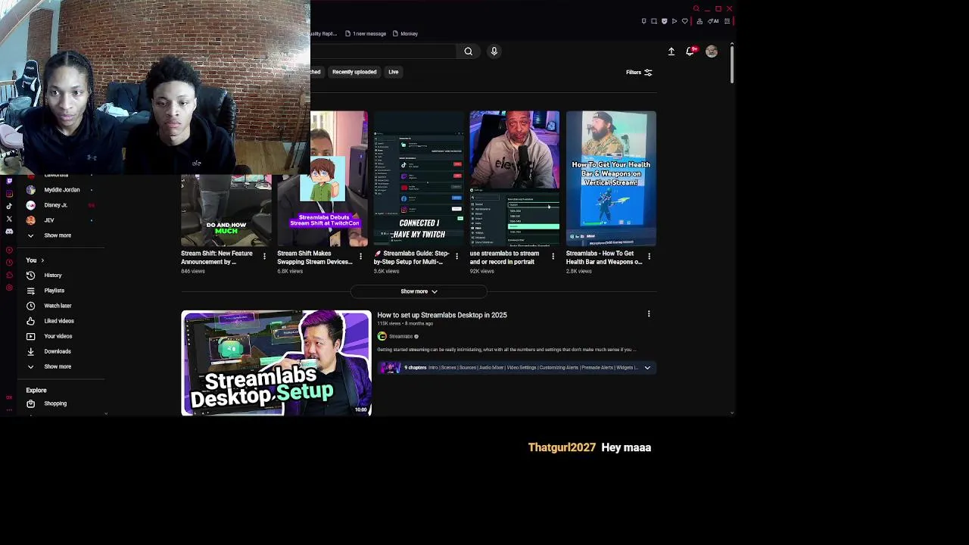This screenshot has width=969, height=545.
Task: Open options for Stream Shift Makes Swapping short
Action: click(360, 257)
